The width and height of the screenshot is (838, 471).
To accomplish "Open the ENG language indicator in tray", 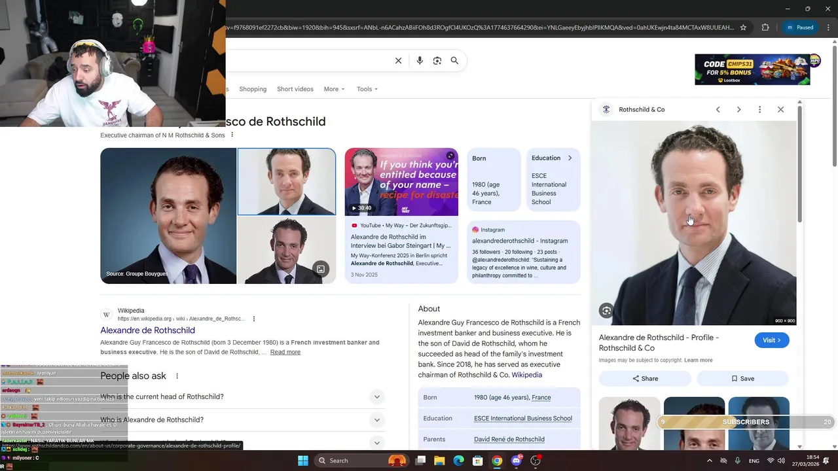I will point(754,461).
